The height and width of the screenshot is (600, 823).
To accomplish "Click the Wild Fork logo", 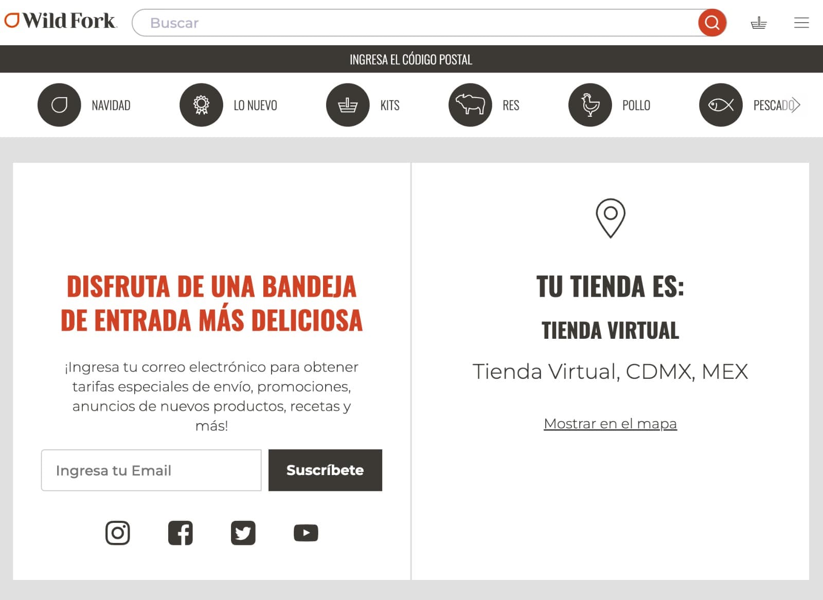I will (60, 22).
